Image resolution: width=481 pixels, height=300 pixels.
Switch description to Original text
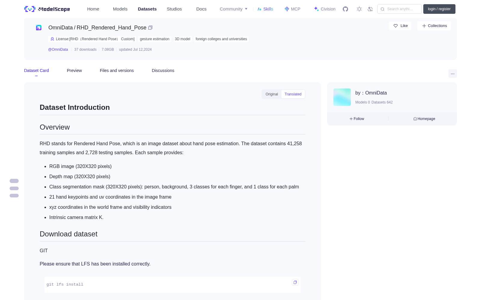[272, 94]
